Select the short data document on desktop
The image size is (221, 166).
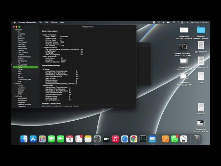point(201,109)
